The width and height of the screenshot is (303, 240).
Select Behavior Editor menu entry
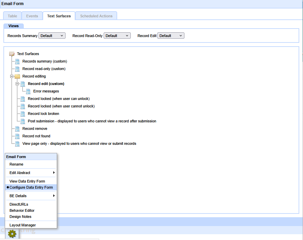(x=22, y=210)
